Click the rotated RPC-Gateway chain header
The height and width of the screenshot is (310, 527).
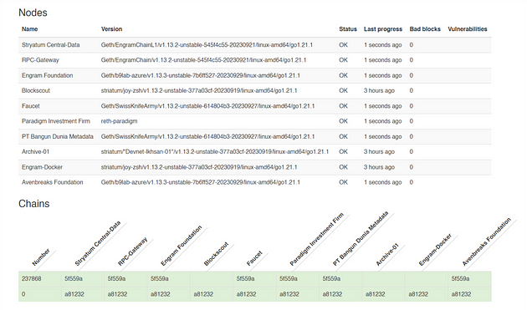click(x=133, y=252)
